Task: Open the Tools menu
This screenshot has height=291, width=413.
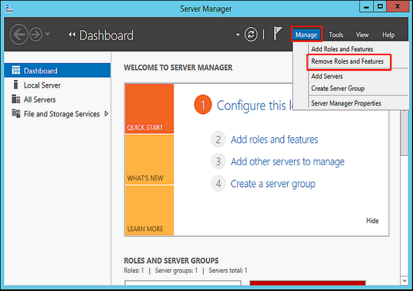Action: click(x=336, y=35)
